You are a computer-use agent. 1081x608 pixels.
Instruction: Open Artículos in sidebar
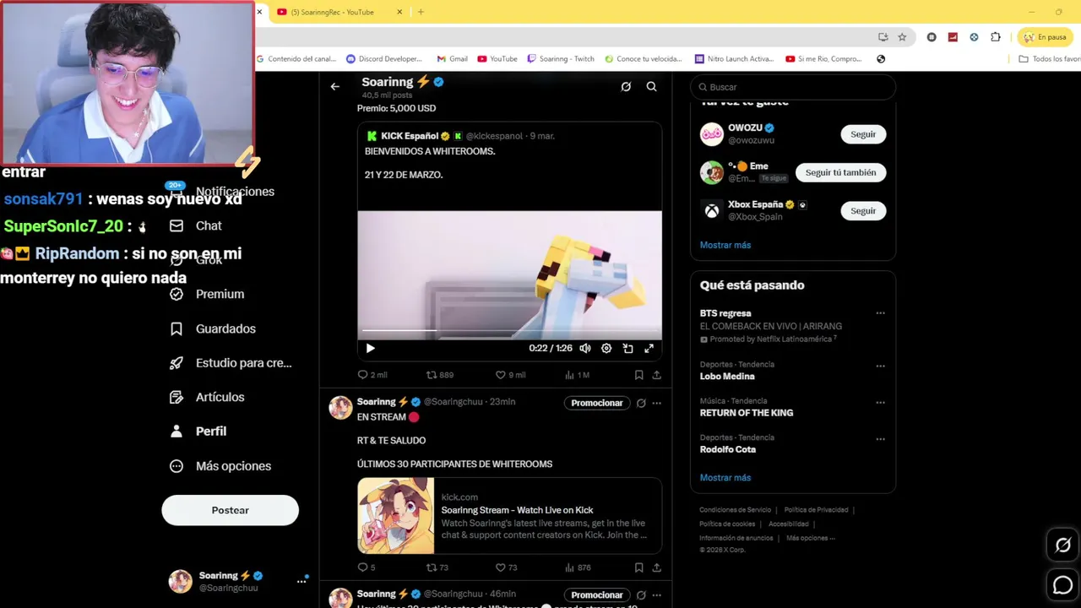(x=207, y=397)
